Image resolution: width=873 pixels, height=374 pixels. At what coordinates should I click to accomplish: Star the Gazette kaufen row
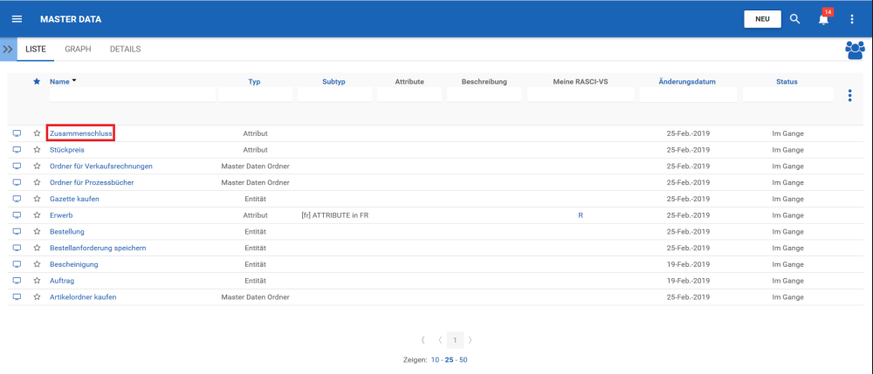37,199
